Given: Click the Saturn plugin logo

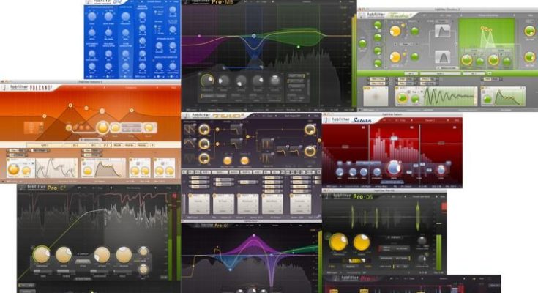Looking at the screenshot, I should pyautogui.click(x=351, y=119).
